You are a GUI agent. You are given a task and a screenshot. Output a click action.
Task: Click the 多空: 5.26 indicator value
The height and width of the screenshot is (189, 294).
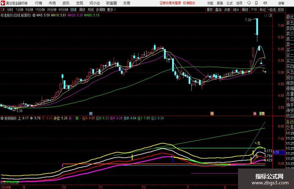tap(60, 118)
